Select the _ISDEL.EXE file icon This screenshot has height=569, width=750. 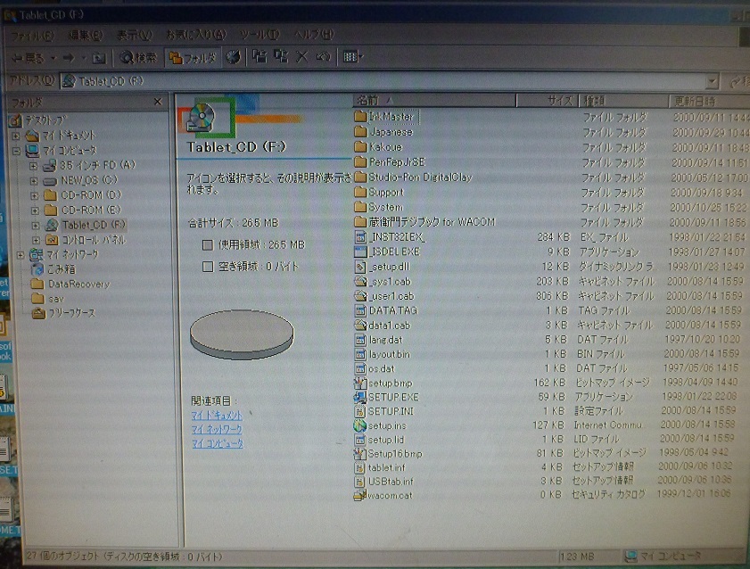click(360, 252)
